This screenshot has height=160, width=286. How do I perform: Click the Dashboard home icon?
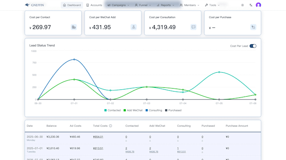[x=64, y=5]
